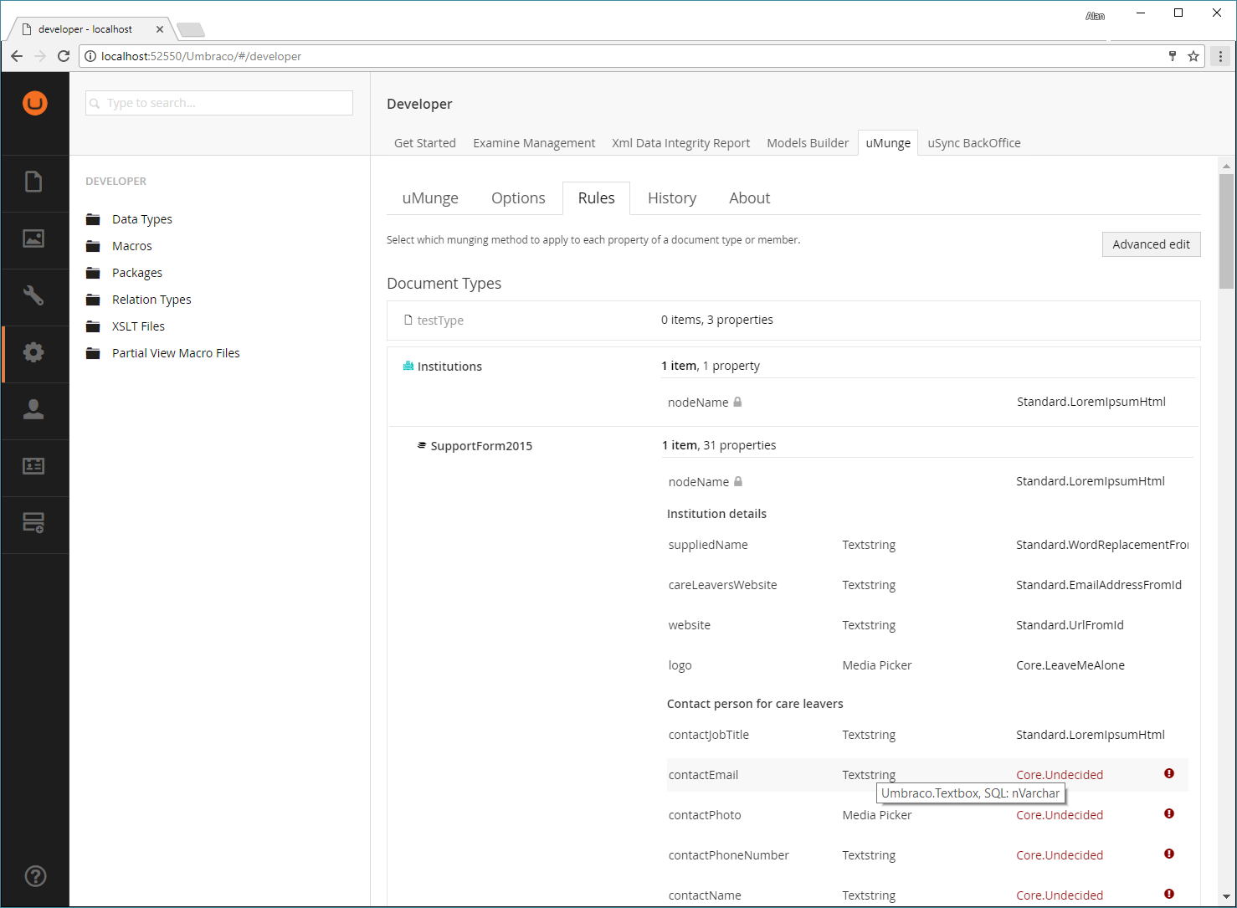The width and height of the screenshot is (1237, 908).
Task: Open the About sub-tab
Action: 749,198
